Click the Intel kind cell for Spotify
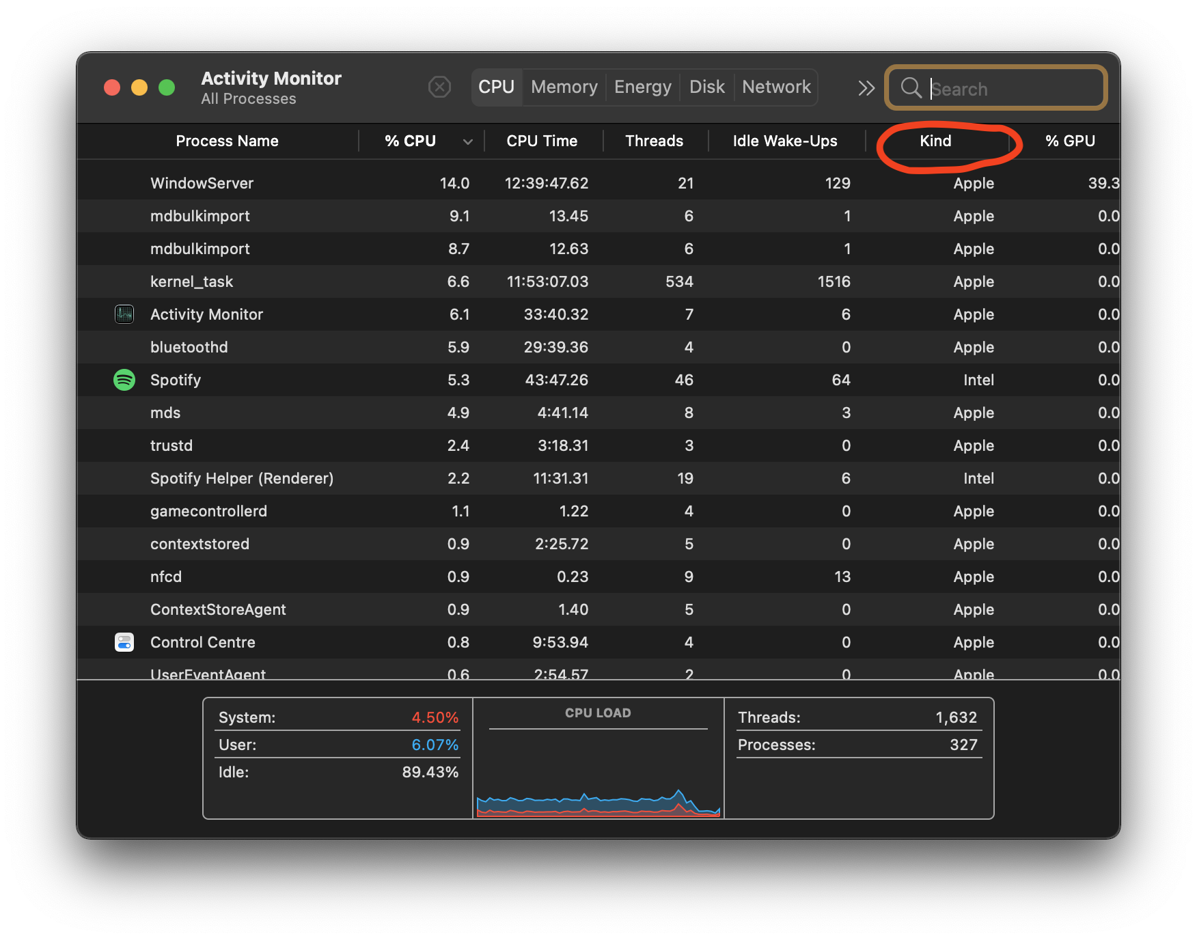 [x=978, y=380]
